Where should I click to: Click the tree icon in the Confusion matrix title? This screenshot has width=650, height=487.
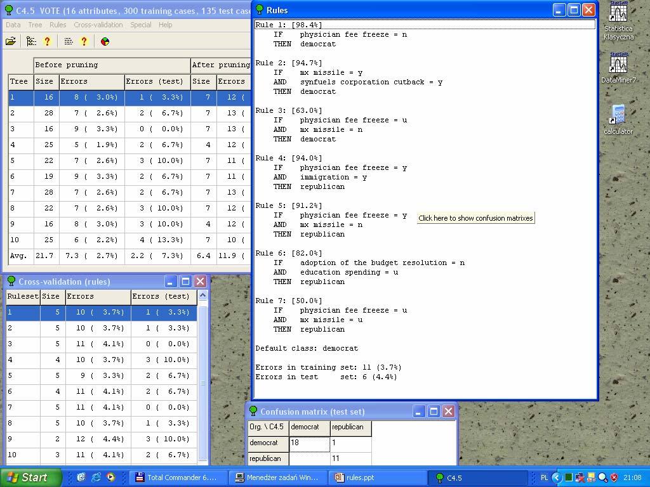click(253, 411)
